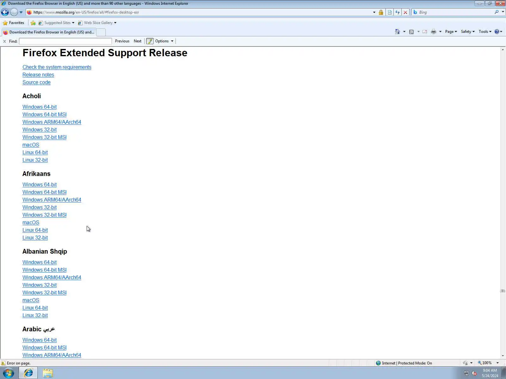Image resolution: width=506 pixels, height=379 pixels.
Task: Download Albanian Shqip Windows 32-bit
Action: point(40,285)
